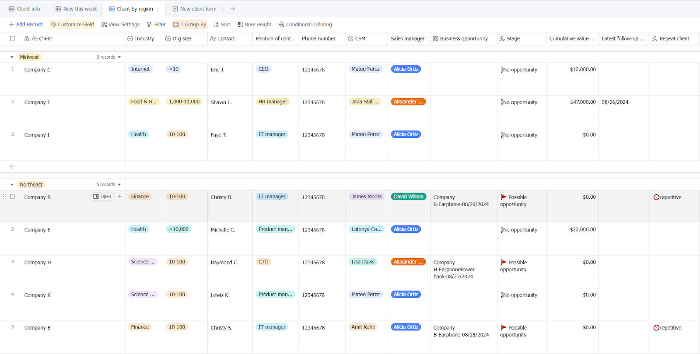Click red flag icon in Company H Stage cell

pos(504,263)
